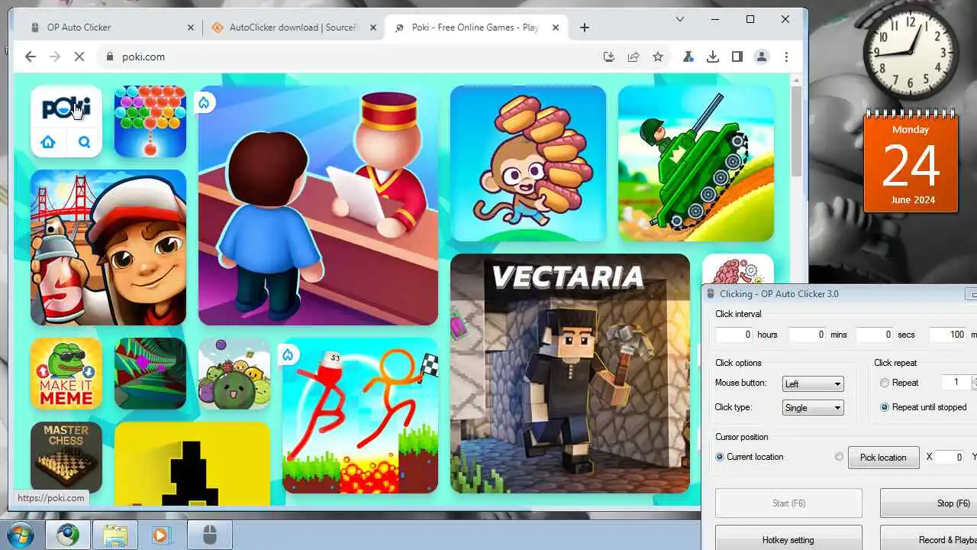Click the Poki logo
Viewport: 977px width, 550px height.
point(66,108)
